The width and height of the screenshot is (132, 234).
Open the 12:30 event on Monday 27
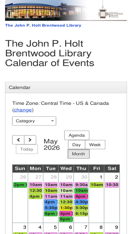point(36,191)
